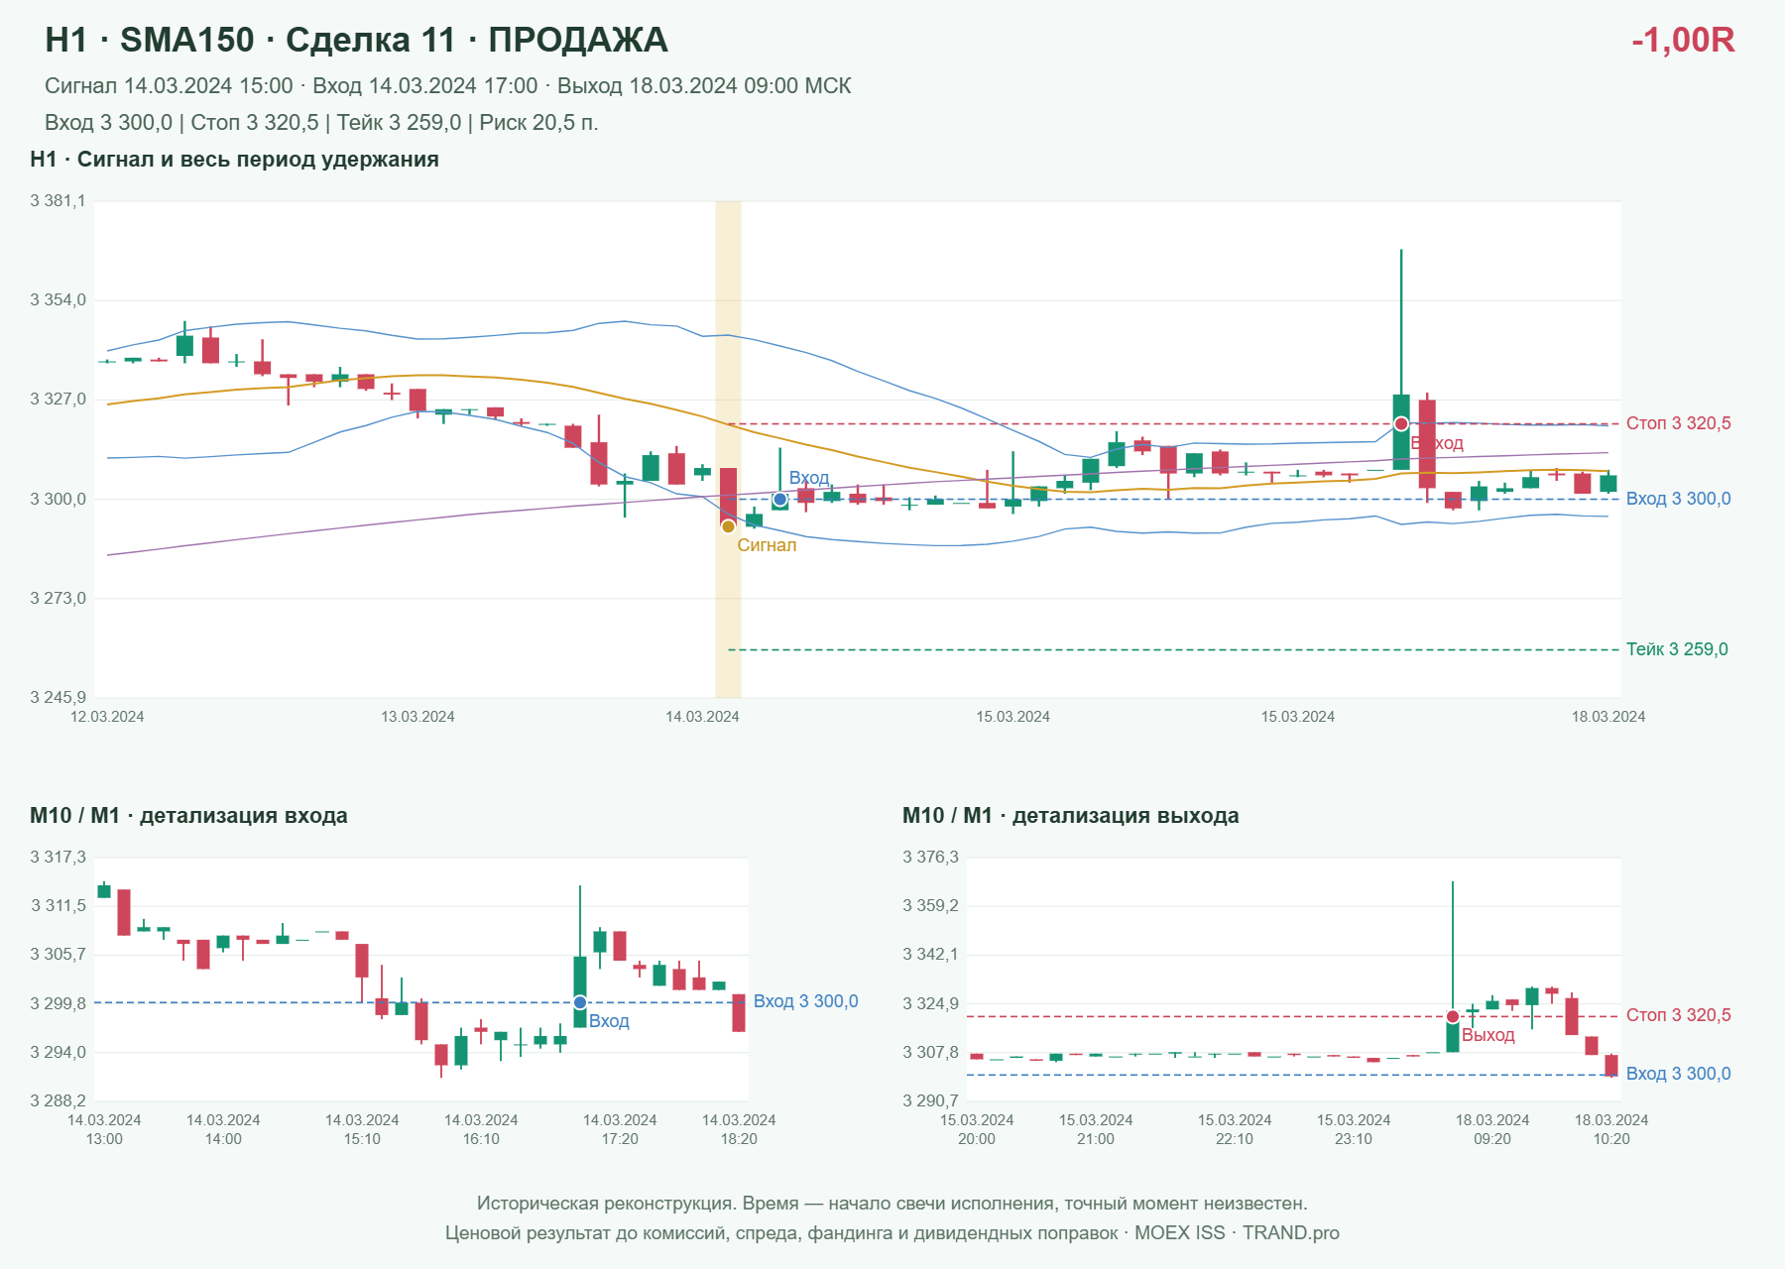
Task: Click the 'Вход 3 300,0 | Стоп 3 320,5' parameters line
Action: coord(321,123)
